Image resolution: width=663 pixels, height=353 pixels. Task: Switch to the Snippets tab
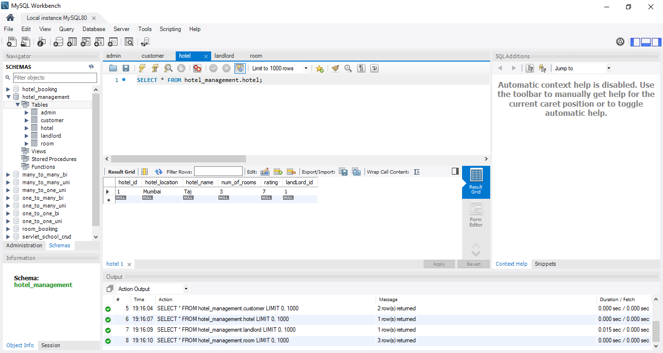545,264
